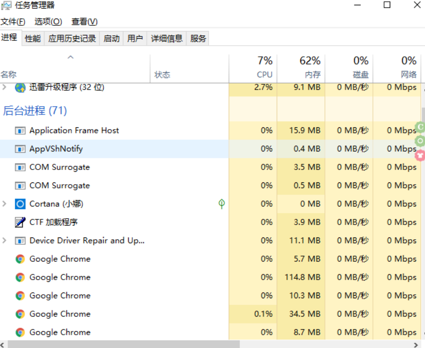Click the green C overlay icon at right edge
Image resolution: width=425 pixels, height=348 pixels.
click(420, 127)
